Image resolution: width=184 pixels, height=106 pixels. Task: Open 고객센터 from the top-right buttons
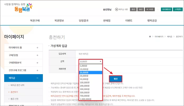(178, 9)
